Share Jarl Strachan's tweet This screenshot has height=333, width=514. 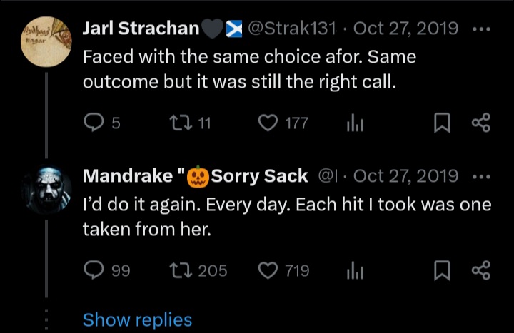tap(481, 123)
